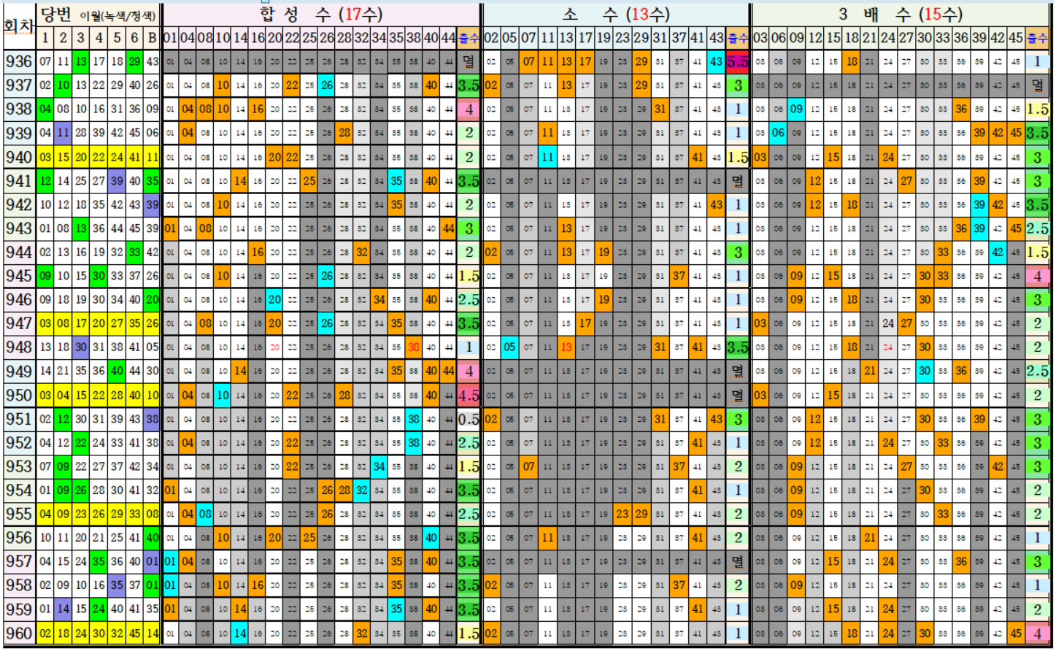The height and width of the screenshot is (651, 1056).
Task: Select the bonus column header B
Action: (x=151, y=38)
